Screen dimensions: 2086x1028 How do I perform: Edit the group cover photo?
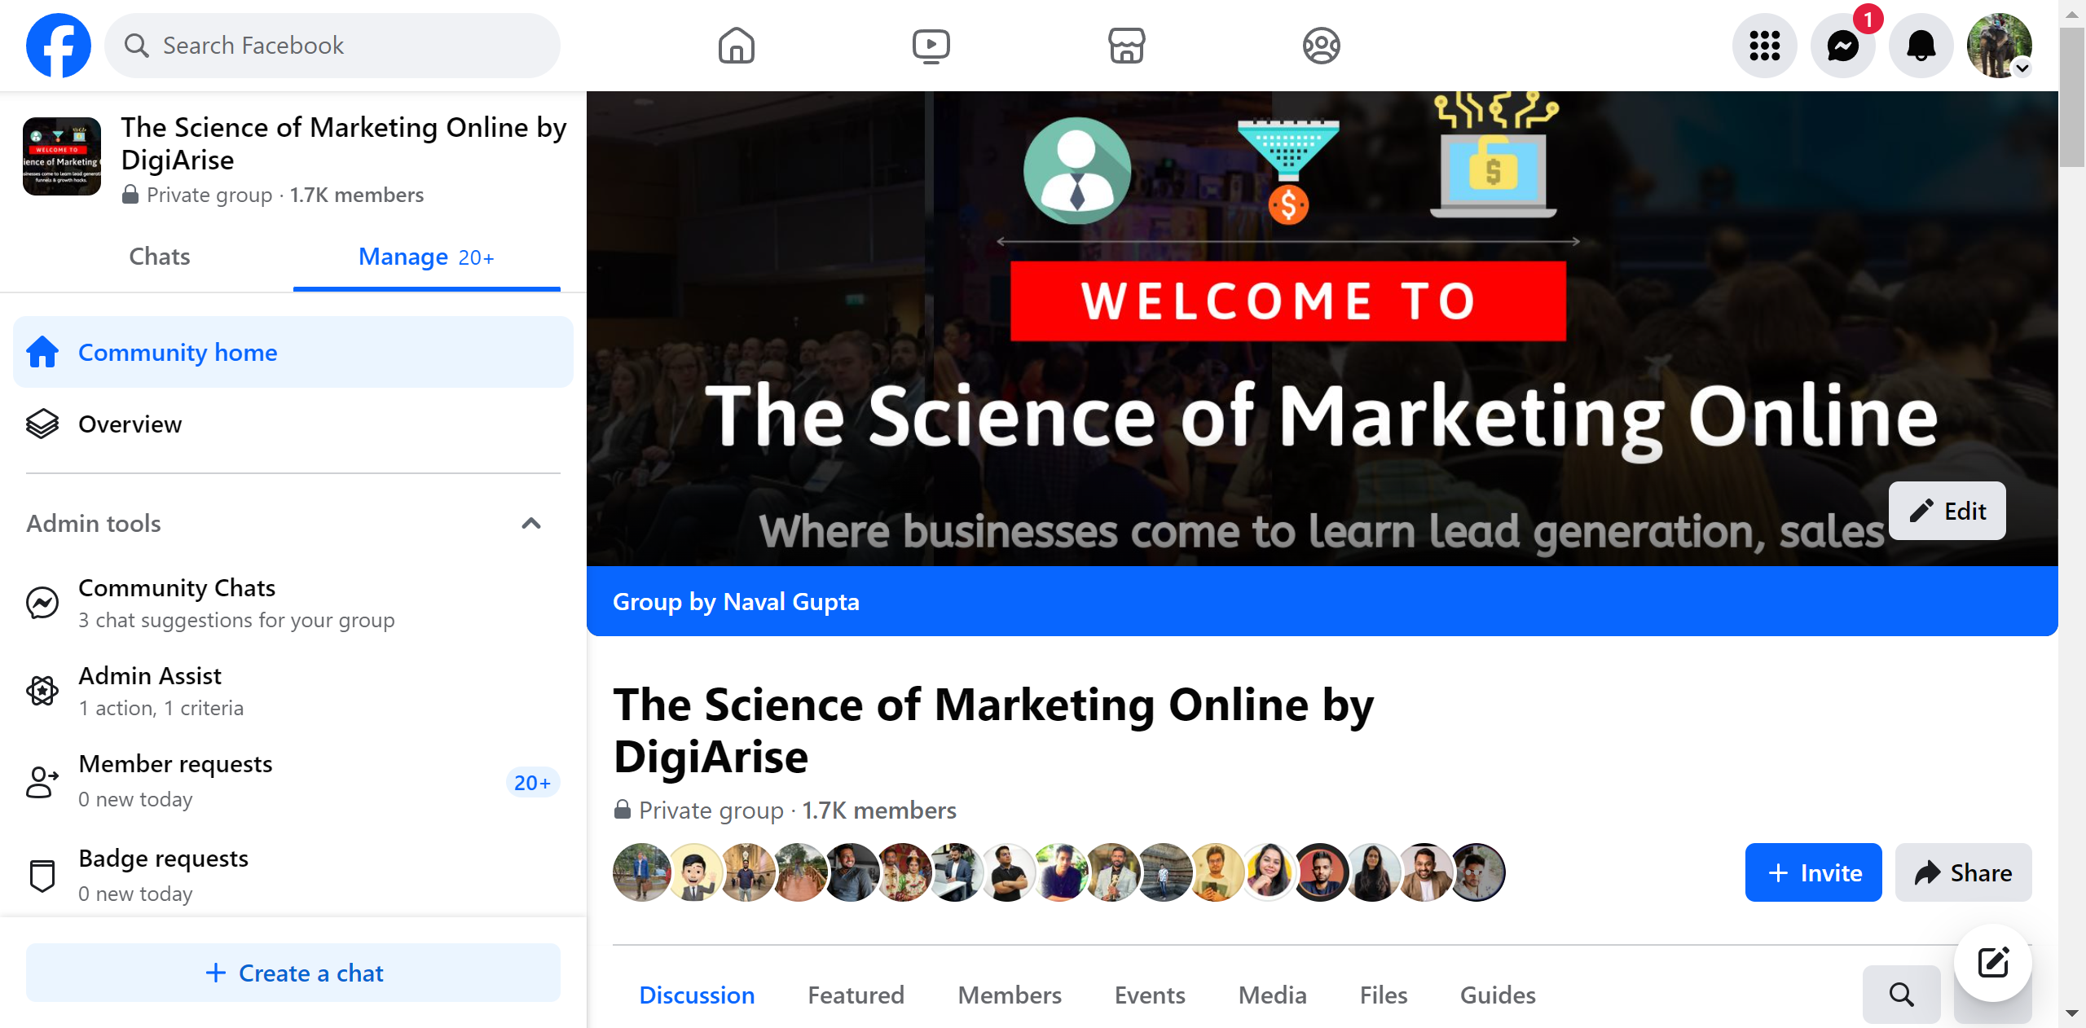tap(1947, 511)
